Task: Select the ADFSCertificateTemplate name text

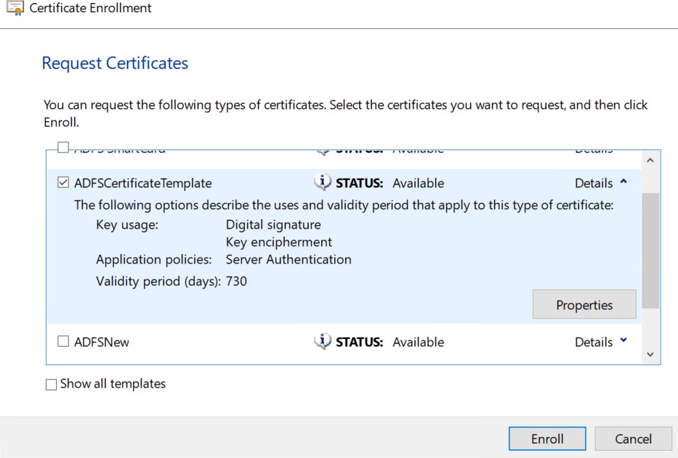Action: click(142, 183)
